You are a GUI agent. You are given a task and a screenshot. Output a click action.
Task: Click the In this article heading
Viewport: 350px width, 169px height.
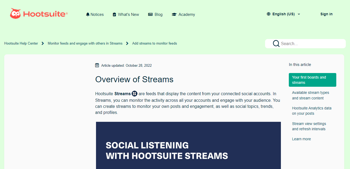point(300,65)
